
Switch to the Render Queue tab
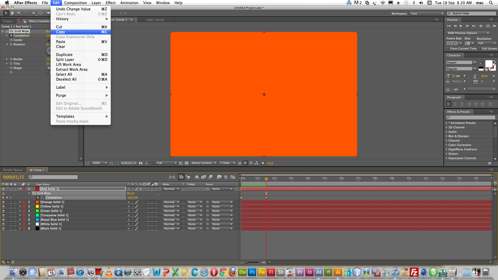13,170
